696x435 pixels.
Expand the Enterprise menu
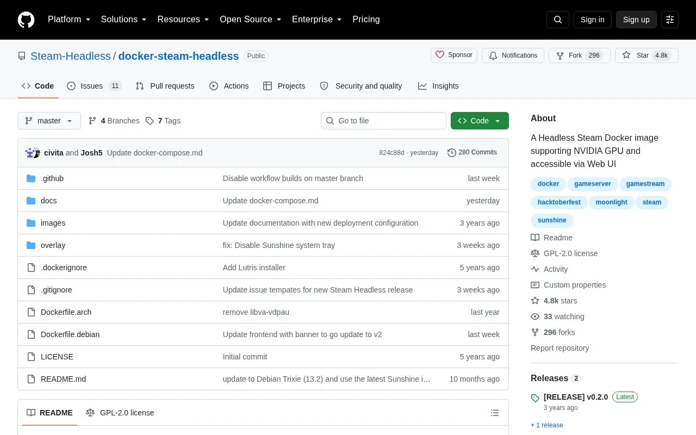[x=317, y=20]
